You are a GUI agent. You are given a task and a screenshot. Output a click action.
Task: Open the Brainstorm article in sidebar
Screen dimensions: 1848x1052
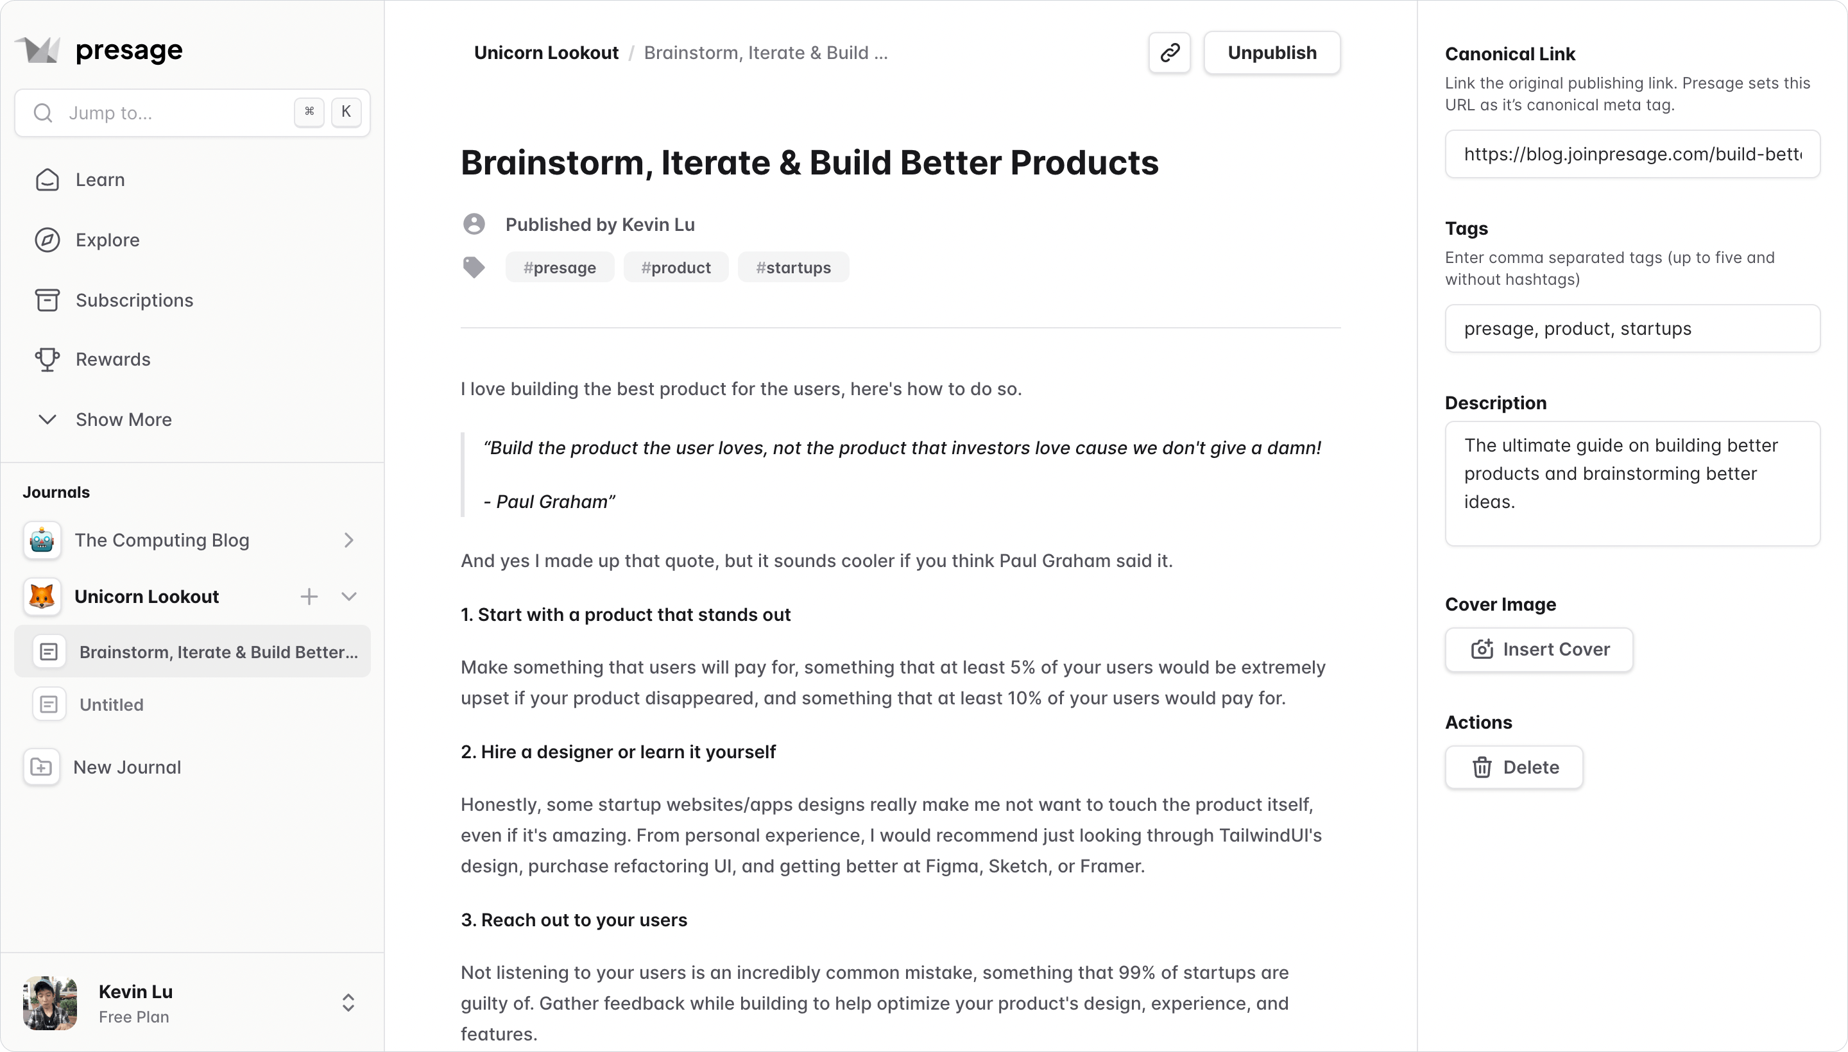click(218, 651)
